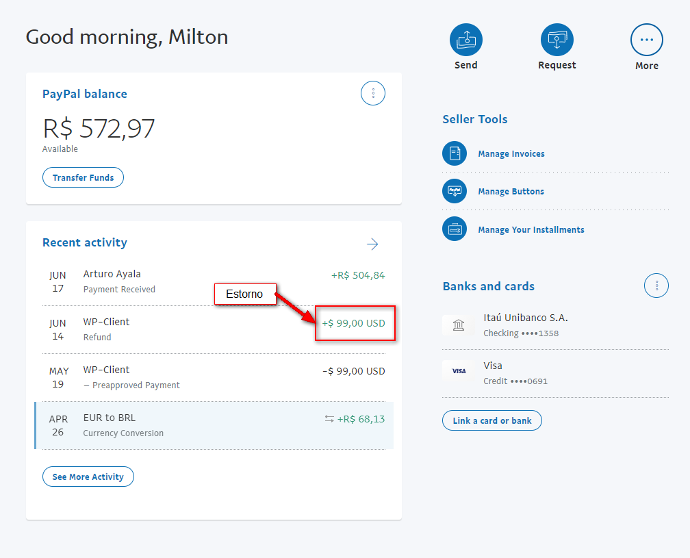Open the Manage Invoices link
The height and width of the screenshot is (558, 690).
[x=511, y=154]
